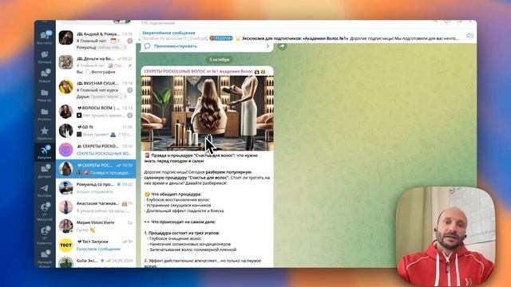The height and width of the screenshot is (287, 511).
Task: Open chat «Ромуальд со про...»
Action: (96, 188)
